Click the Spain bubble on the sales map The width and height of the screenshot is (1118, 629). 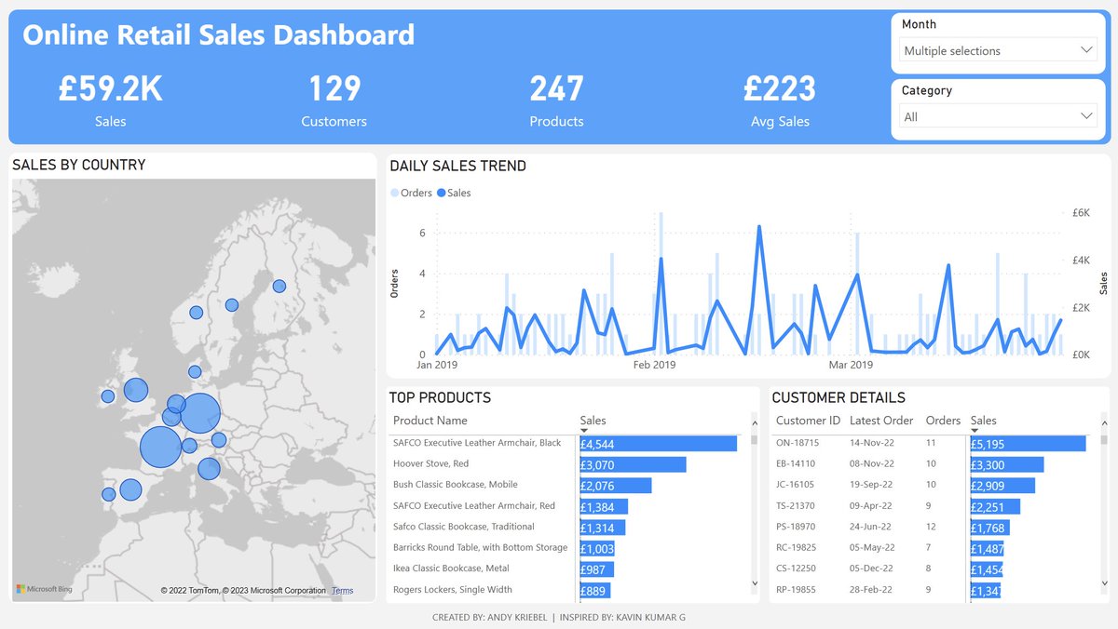click(130, 488)
